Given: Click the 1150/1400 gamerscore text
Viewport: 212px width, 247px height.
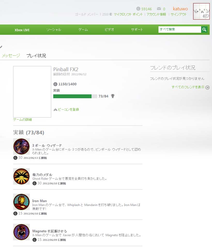Looking at the screenshot, I should (67, 84).
